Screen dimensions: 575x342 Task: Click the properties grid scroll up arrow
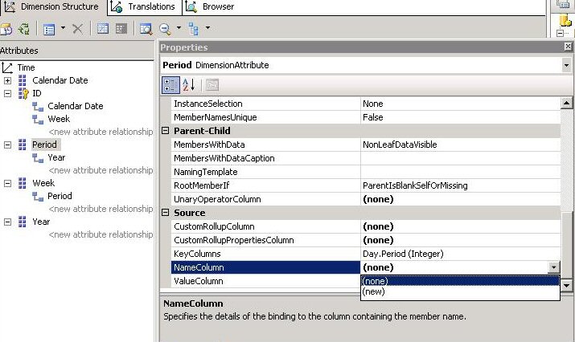pos(566,104)
